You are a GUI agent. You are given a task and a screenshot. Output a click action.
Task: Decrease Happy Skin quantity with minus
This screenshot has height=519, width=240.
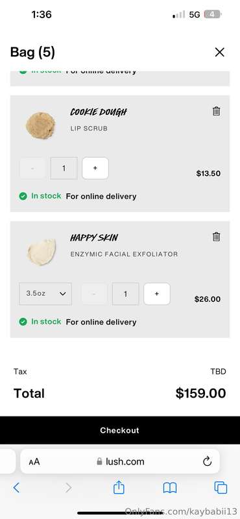click(x=94, y=294)
